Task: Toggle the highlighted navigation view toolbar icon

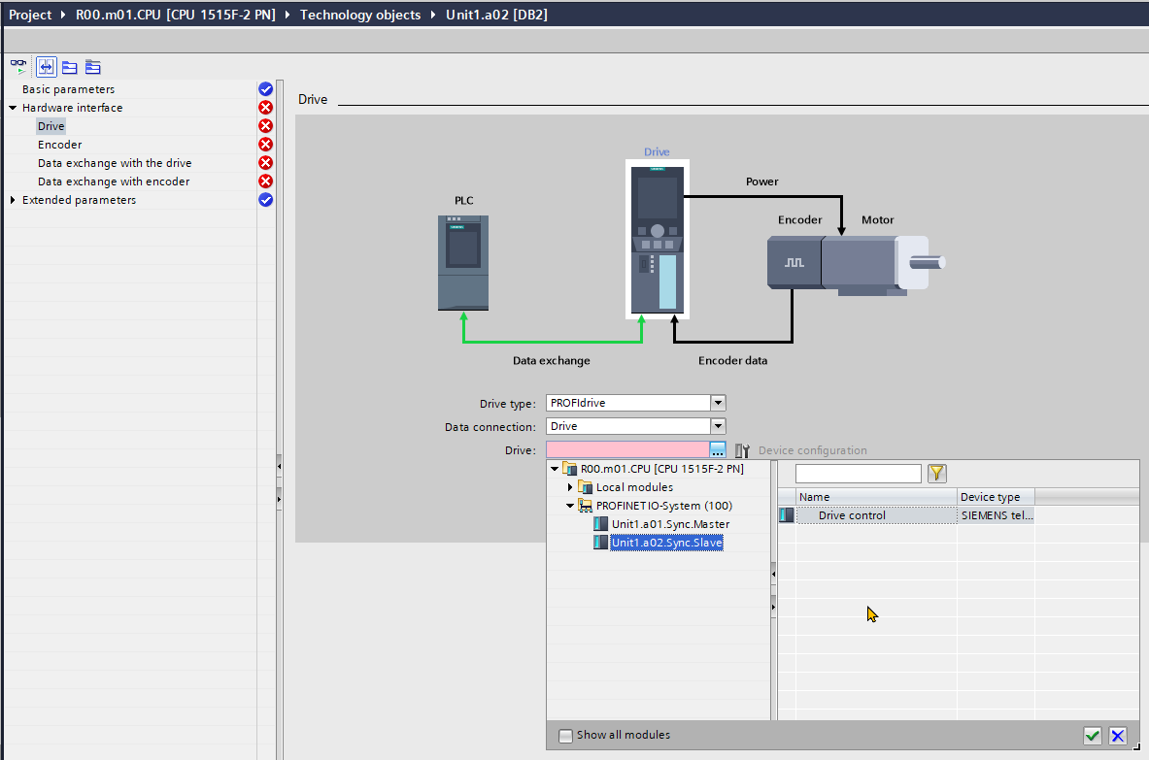Action: click(47, 67)
